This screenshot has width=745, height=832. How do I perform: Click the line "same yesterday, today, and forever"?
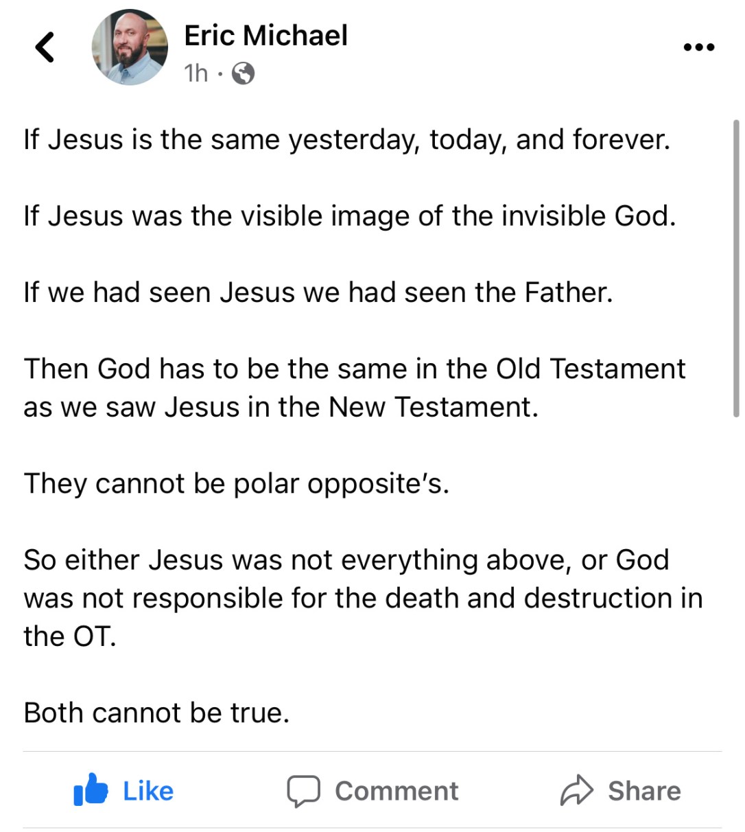click(346, 140)
